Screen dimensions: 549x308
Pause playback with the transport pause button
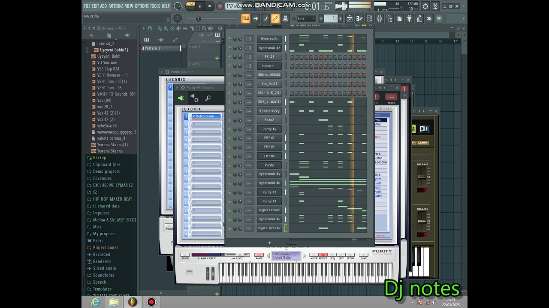tap(200, 6)
